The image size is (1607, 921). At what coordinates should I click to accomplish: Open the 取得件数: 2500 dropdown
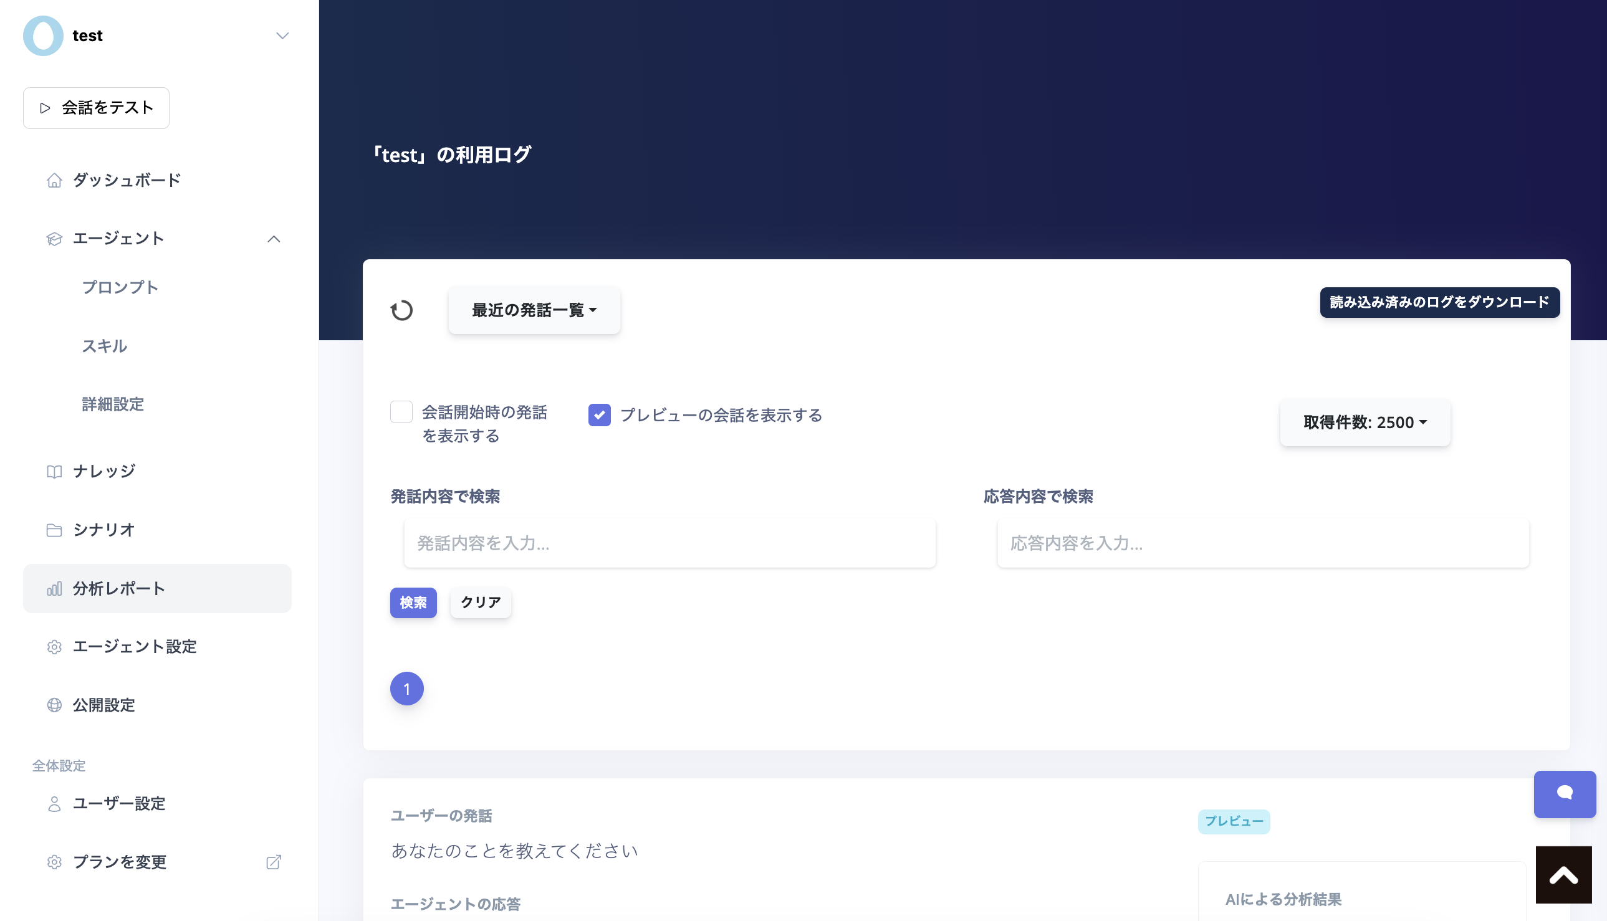click(x=1365, y=422)
